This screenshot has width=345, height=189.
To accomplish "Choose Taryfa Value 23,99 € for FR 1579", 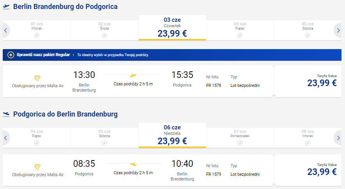I will 322,170.
